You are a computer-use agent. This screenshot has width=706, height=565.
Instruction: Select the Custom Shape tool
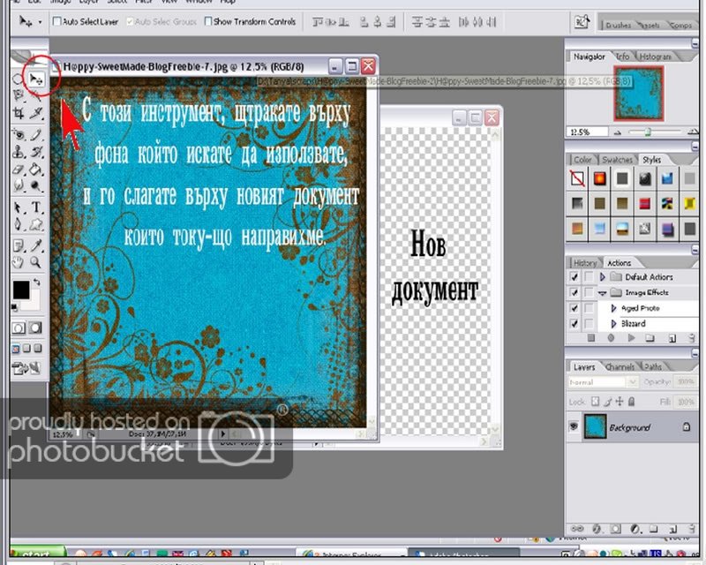(x=36, y=224)
